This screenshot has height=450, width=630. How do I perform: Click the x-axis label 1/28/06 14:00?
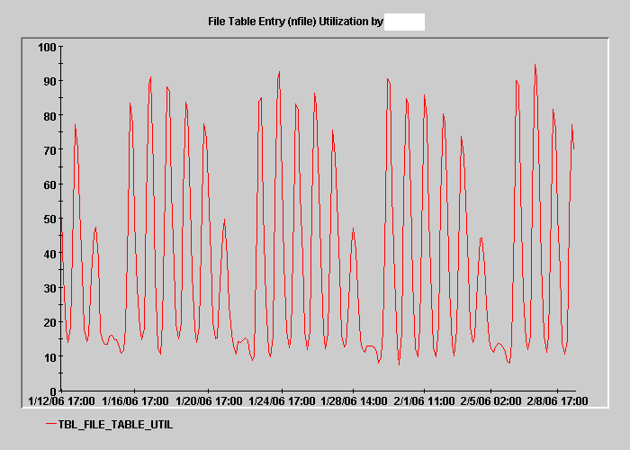354,401
